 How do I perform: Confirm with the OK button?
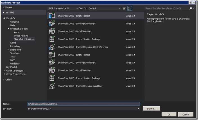pos(169,114)
